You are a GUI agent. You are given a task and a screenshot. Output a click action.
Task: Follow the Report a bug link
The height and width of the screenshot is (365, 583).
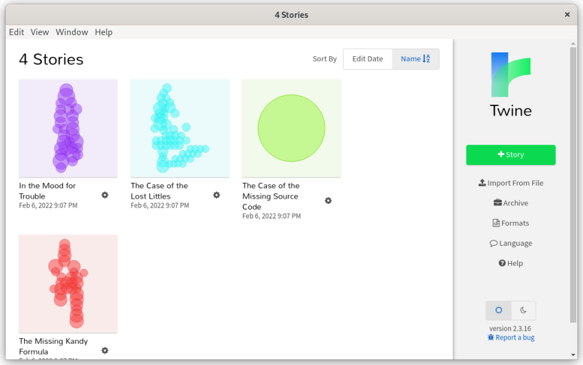coord(510,338)
